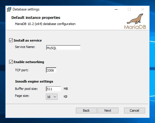Click the "TCP port:" label

22,70
